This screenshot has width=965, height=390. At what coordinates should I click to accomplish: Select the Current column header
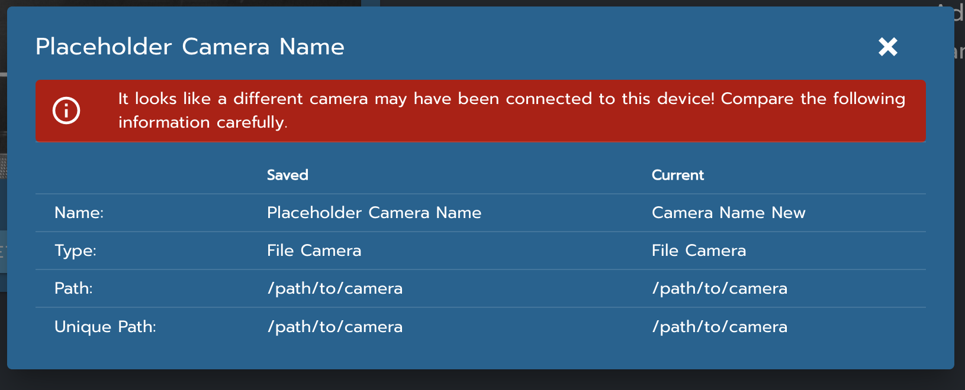(677, 175)
